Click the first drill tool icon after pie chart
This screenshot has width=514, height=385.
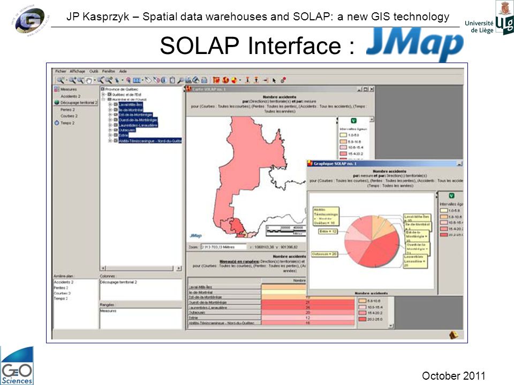(247, 80)
